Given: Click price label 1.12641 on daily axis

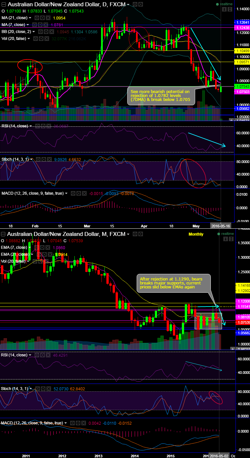Looking at the screenshot, I should pyautogui.click(x=241, y=22).
